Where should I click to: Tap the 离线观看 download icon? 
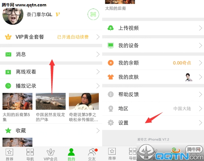(8, 72)
